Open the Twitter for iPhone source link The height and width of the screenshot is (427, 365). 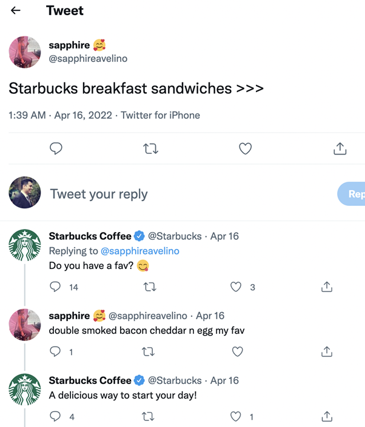pyautogui.click(x=160, y=115)
